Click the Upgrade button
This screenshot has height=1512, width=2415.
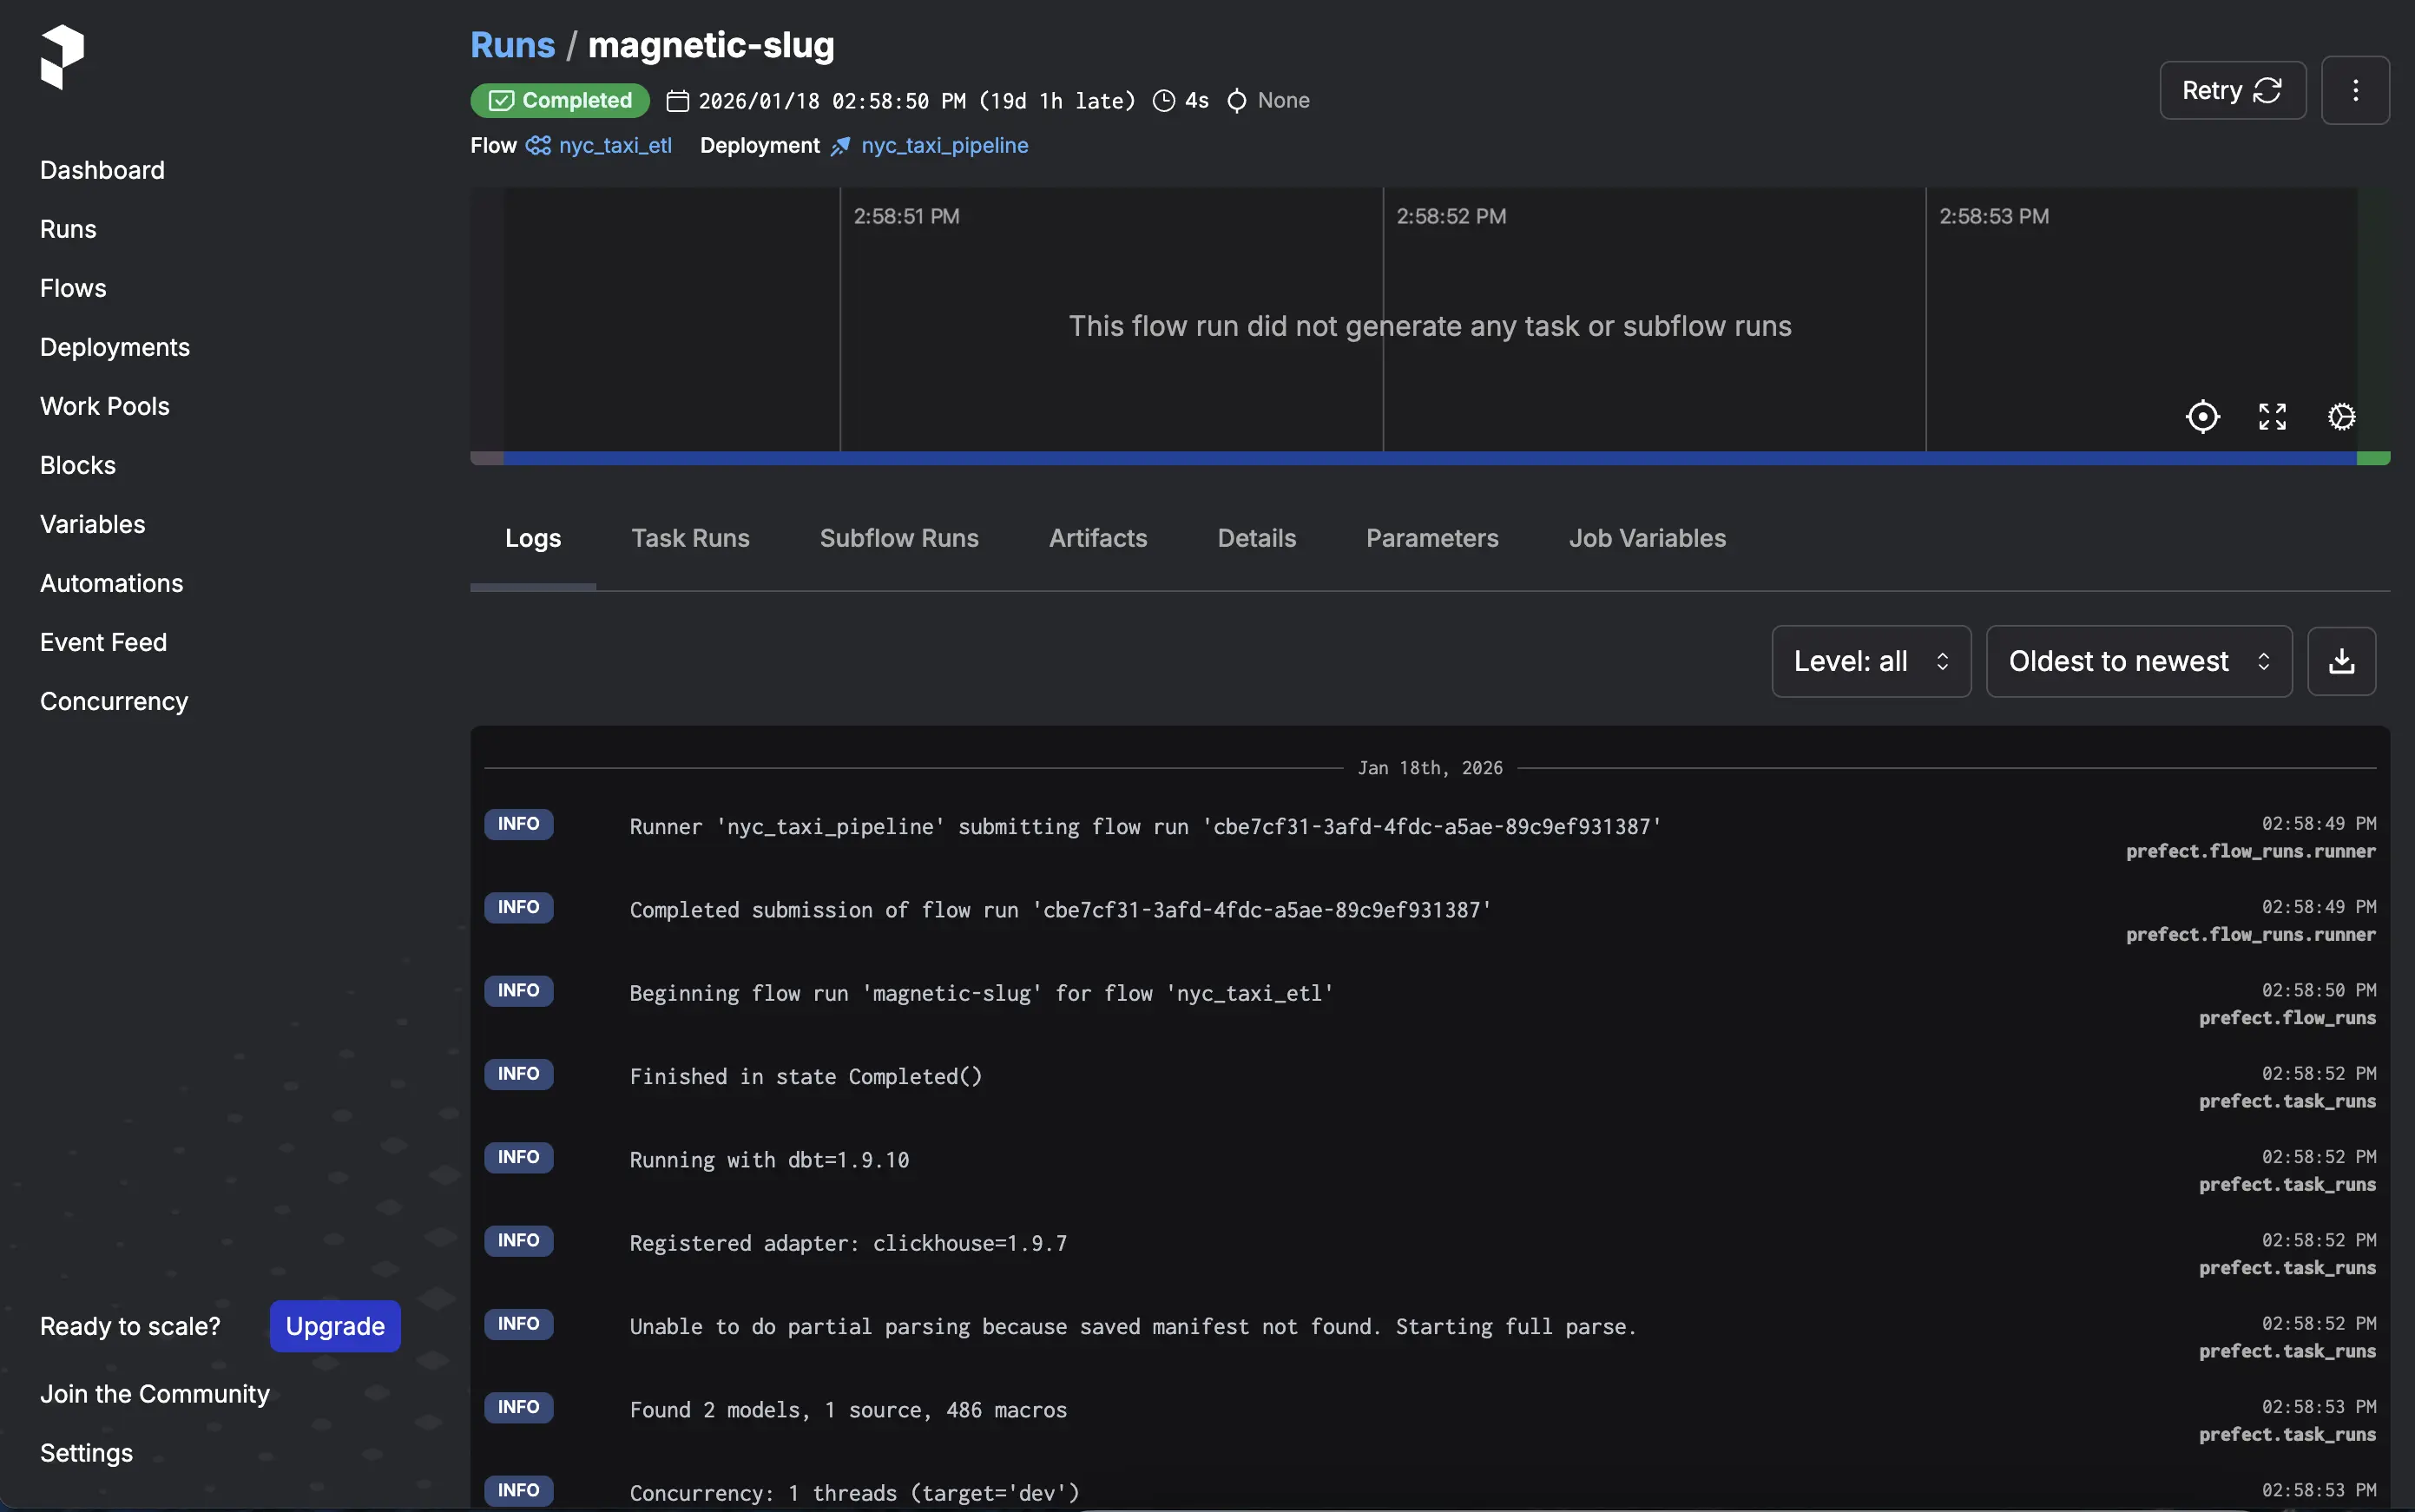tap(335, 1326)
